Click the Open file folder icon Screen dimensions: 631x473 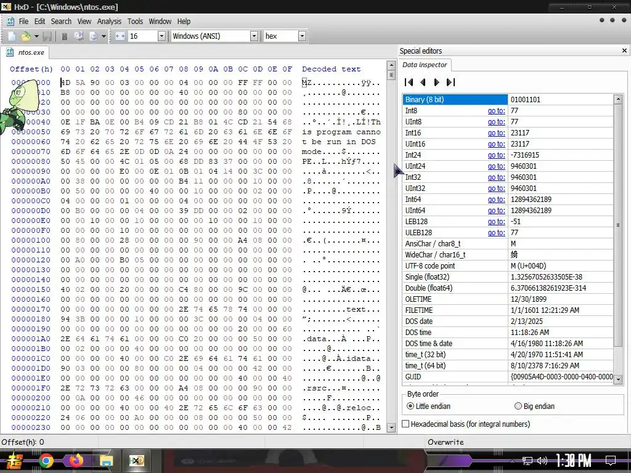point(25,36)
